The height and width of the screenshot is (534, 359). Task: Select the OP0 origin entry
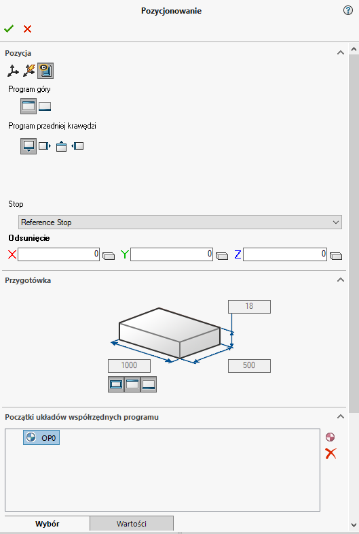[41, 437]
